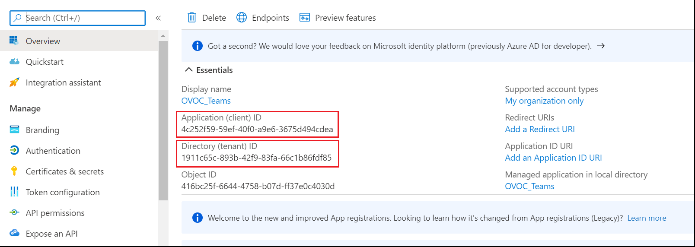Image resolution: width=695 pixels, height=247 pixels.
Task: Open the Authentication menu item
Action: click(x=53, y=151)
